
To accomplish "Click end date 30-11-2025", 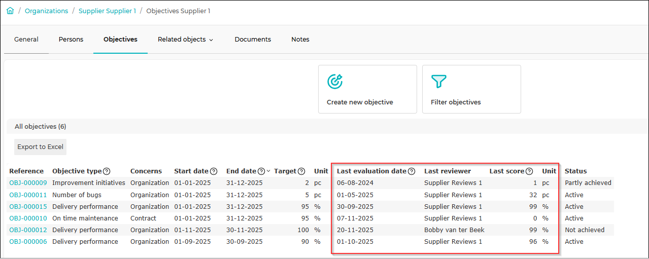I will (245, 230).
